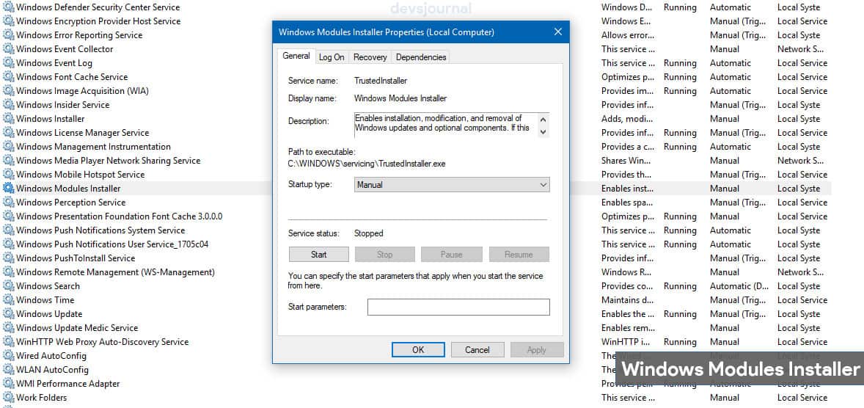Click the gear icon beside Windows Installer
Viewport: 864px width, 408px height.
pyautogui.click(x=8, y=119)
